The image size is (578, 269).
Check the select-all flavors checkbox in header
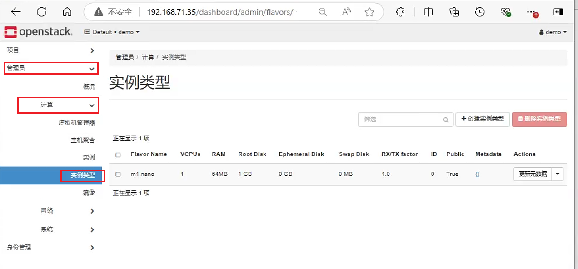coord(118,154)
